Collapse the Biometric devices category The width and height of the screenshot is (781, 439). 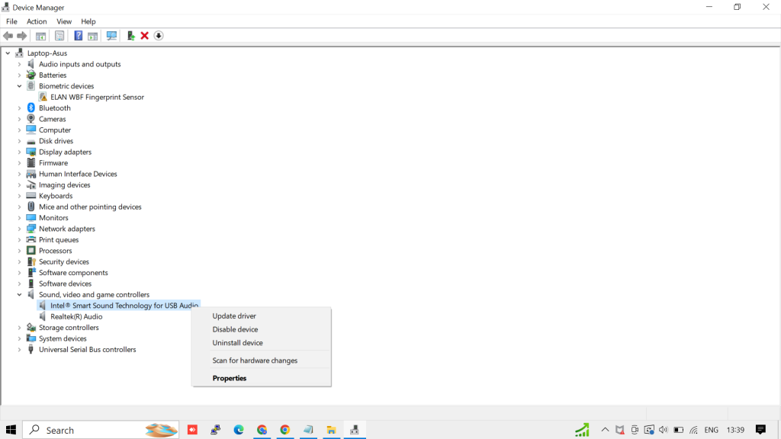(20, 86)
